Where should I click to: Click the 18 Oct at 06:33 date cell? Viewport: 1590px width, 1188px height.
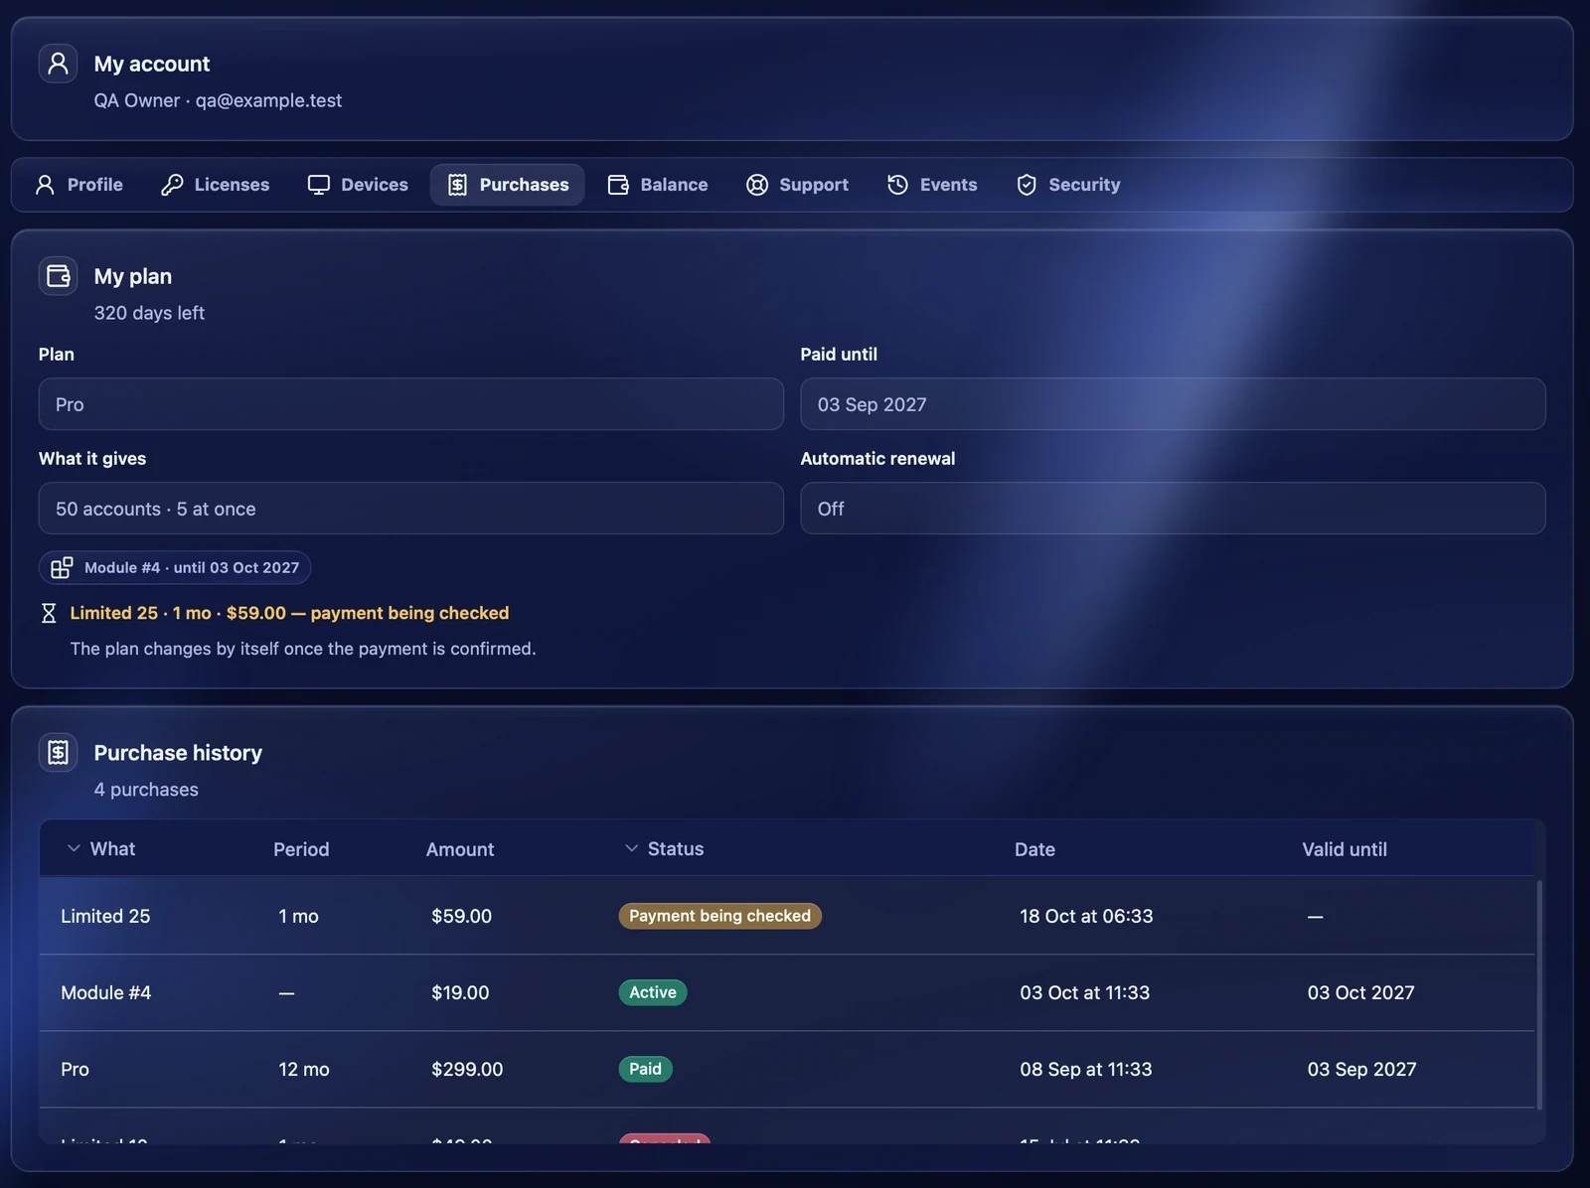pos(1086,916)
